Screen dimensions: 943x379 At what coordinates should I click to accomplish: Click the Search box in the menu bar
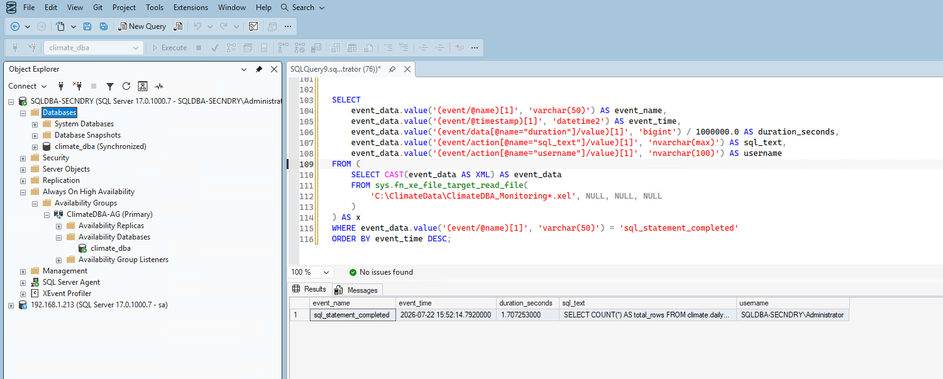[x=302, y=8]
